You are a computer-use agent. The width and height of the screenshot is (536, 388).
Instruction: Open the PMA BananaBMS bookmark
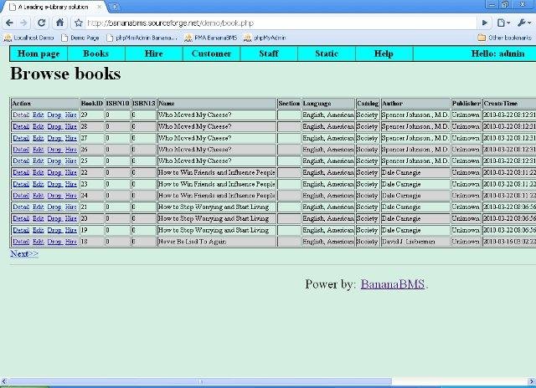pyautogui.click(x=211, y=38)
